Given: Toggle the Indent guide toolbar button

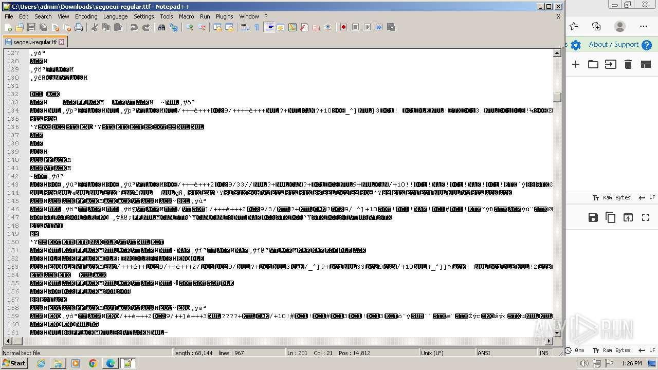Looking at the screenshot, I should pos(269,27).
